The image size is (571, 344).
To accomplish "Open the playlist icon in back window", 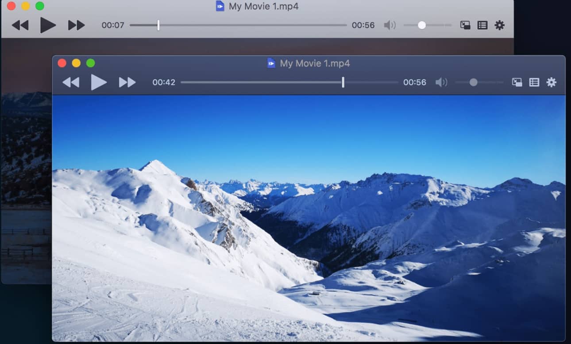I will coord(482,25).
